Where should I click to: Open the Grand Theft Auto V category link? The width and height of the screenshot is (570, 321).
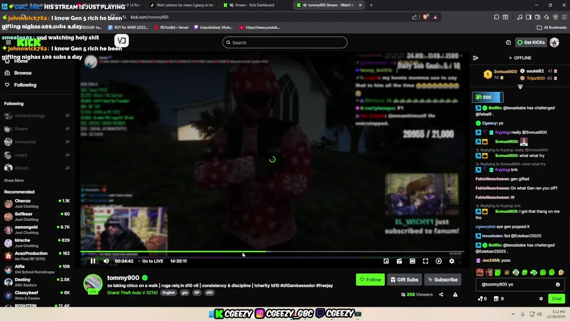pyautogui.click(x=132, y=292)
